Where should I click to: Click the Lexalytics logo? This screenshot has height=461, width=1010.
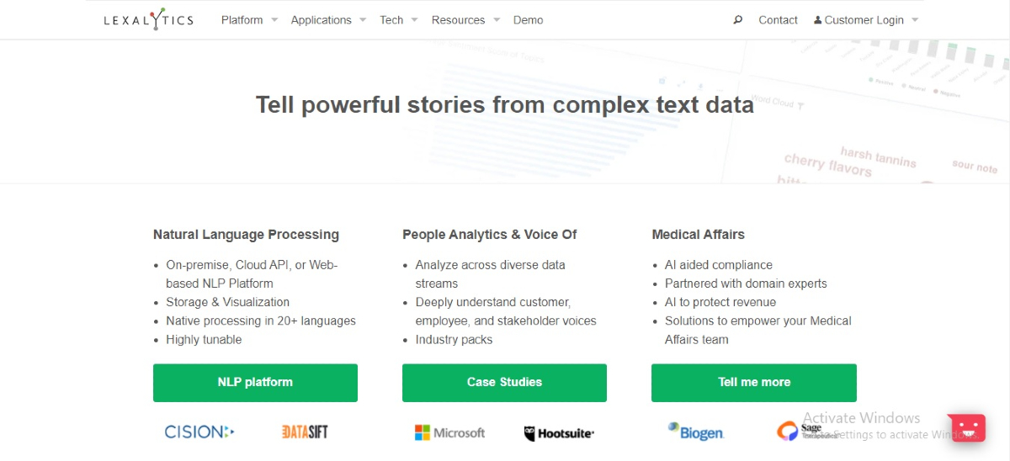(148, 19)
